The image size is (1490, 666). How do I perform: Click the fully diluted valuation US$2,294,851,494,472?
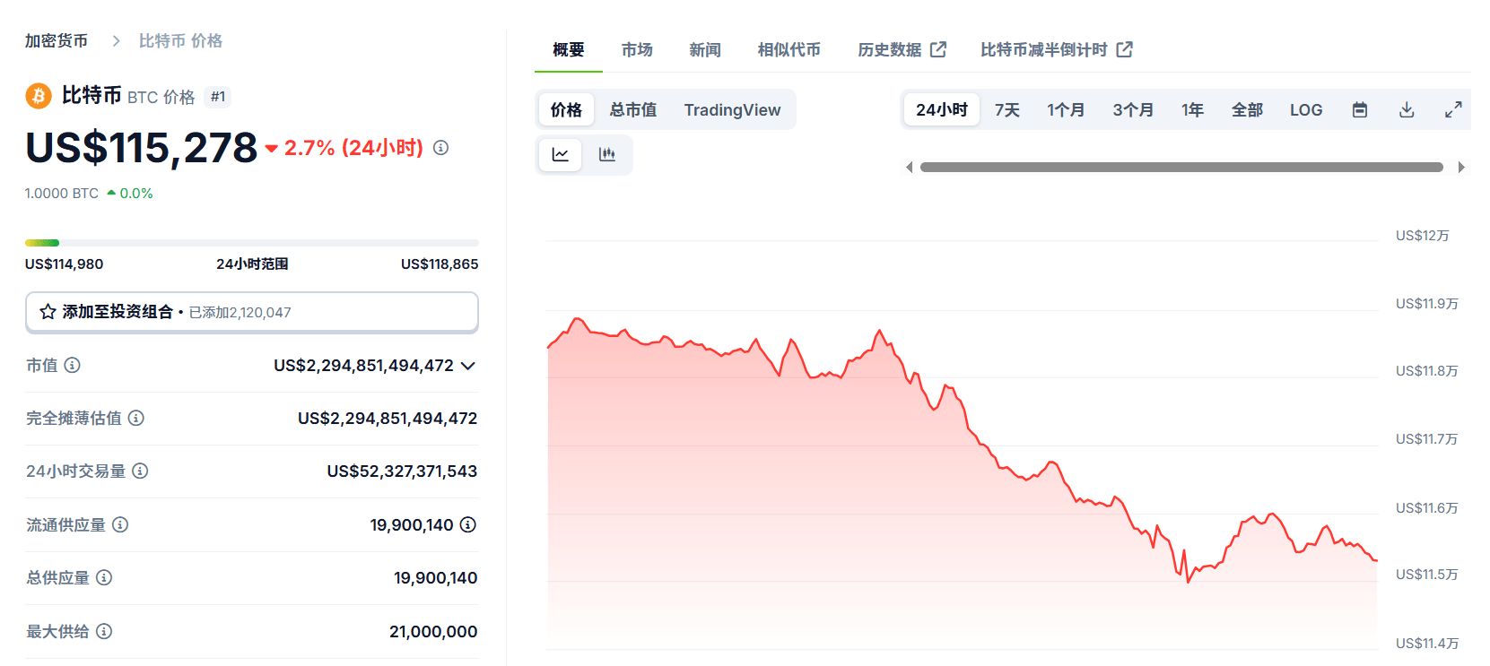388,418
